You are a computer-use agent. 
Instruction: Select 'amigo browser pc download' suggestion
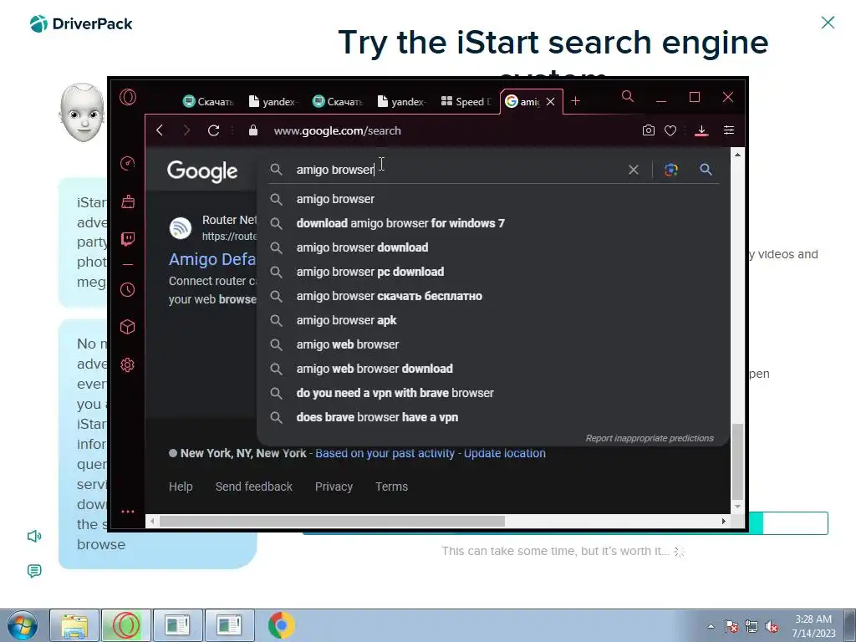(493, 272)
